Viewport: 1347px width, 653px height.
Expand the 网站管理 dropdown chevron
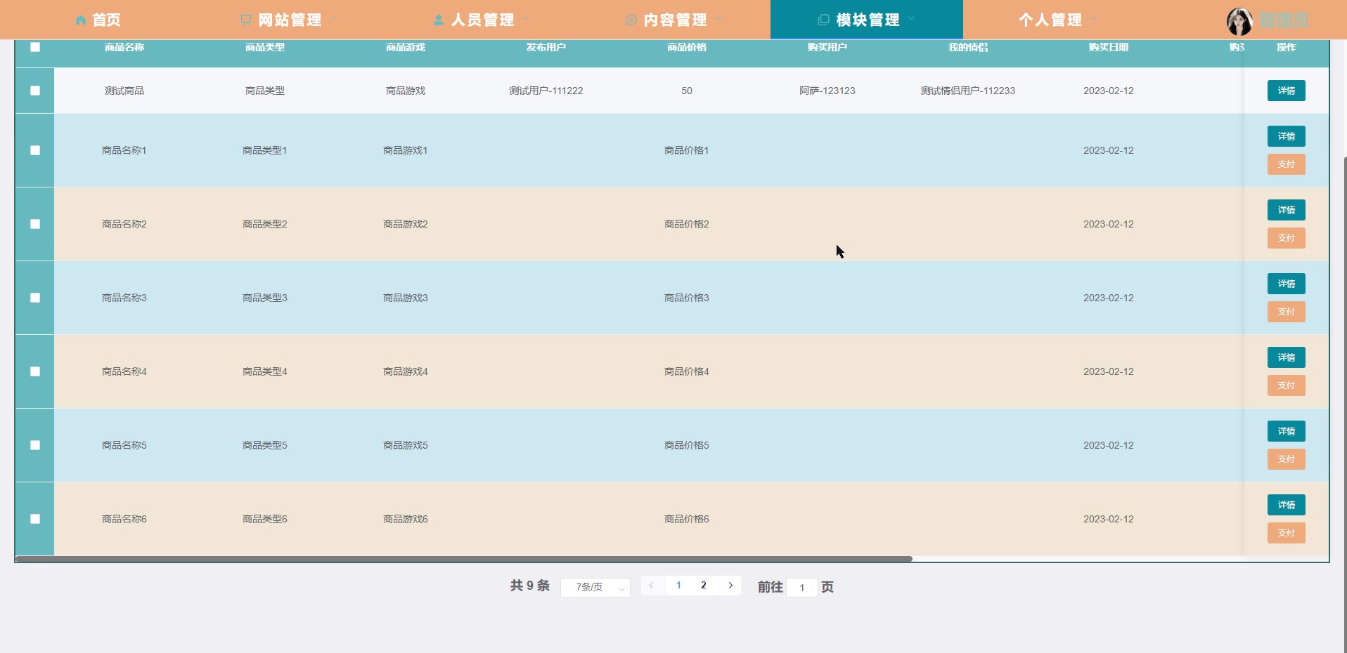[x=334, y=20]
